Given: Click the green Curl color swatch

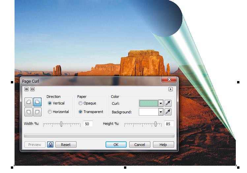Looking at the screenshot, I should point(149,103).
